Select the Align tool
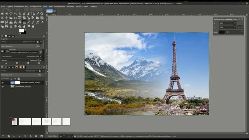The width and height of the screenshot is (249, 140). pos(11,18)
